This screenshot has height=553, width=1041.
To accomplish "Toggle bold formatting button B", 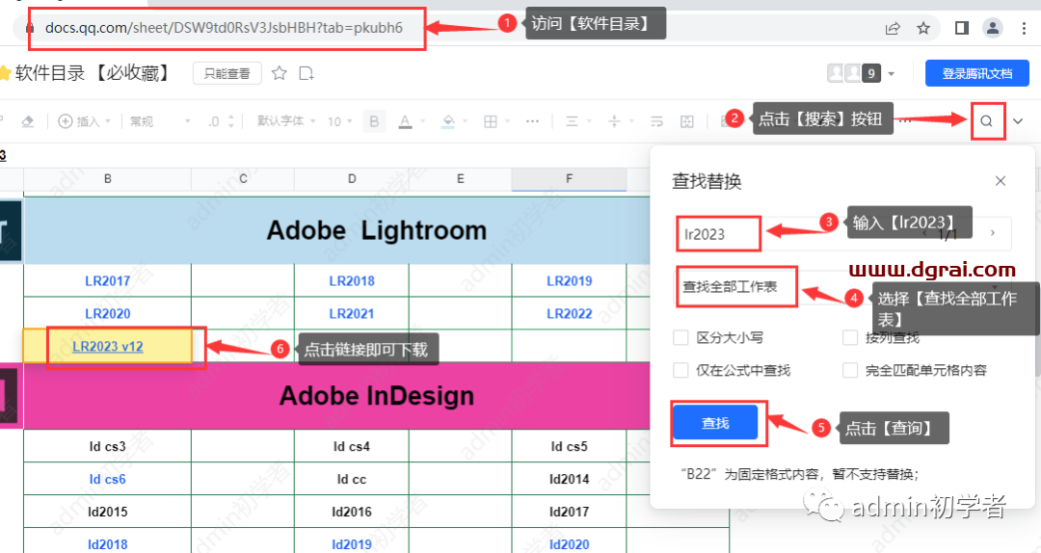I will (374, 121).
